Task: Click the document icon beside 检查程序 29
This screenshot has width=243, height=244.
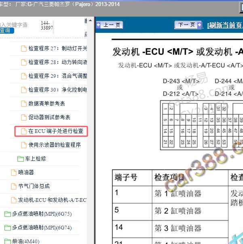Action: click(x=23, y=76)
